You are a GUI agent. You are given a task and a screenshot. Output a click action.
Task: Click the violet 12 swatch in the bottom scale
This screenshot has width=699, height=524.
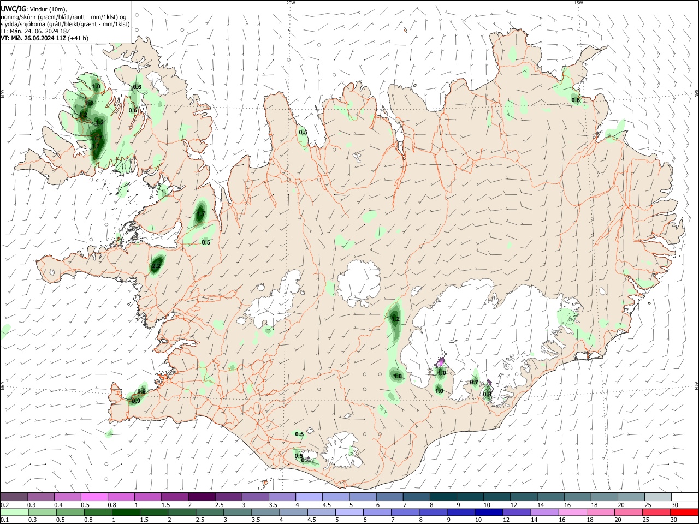(x=516, y=512)
